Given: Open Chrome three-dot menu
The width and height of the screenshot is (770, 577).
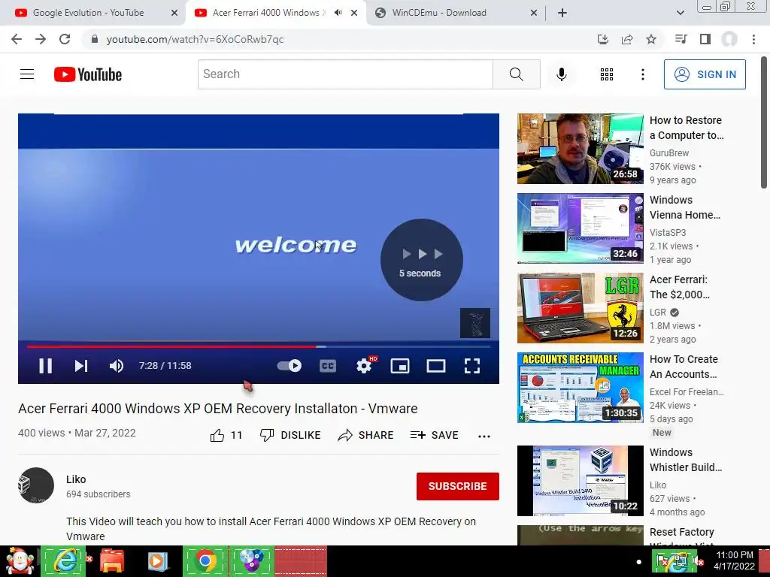Looking at the screenshot, I should pyautogui.click(x=753, y=39).
